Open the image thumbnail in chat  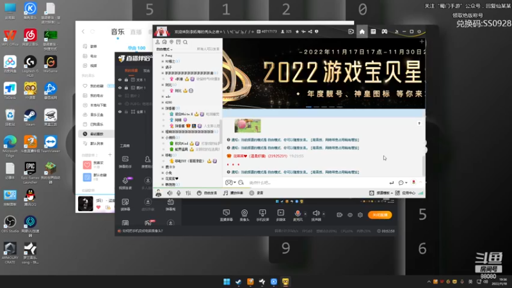248,125
